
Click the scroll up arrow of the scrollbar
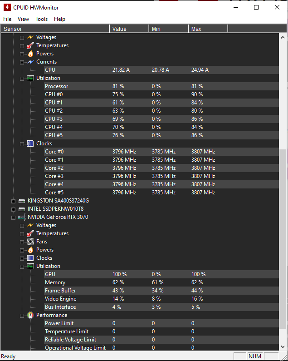click(x=283, y=37)
